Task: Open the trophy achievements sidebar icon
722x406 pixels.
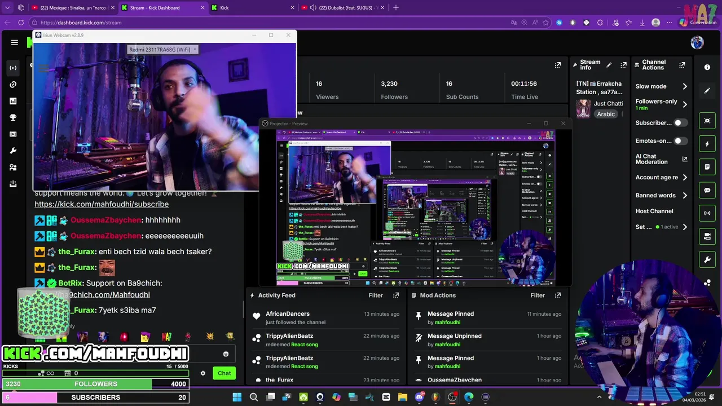Action: [x=13, y=118]
